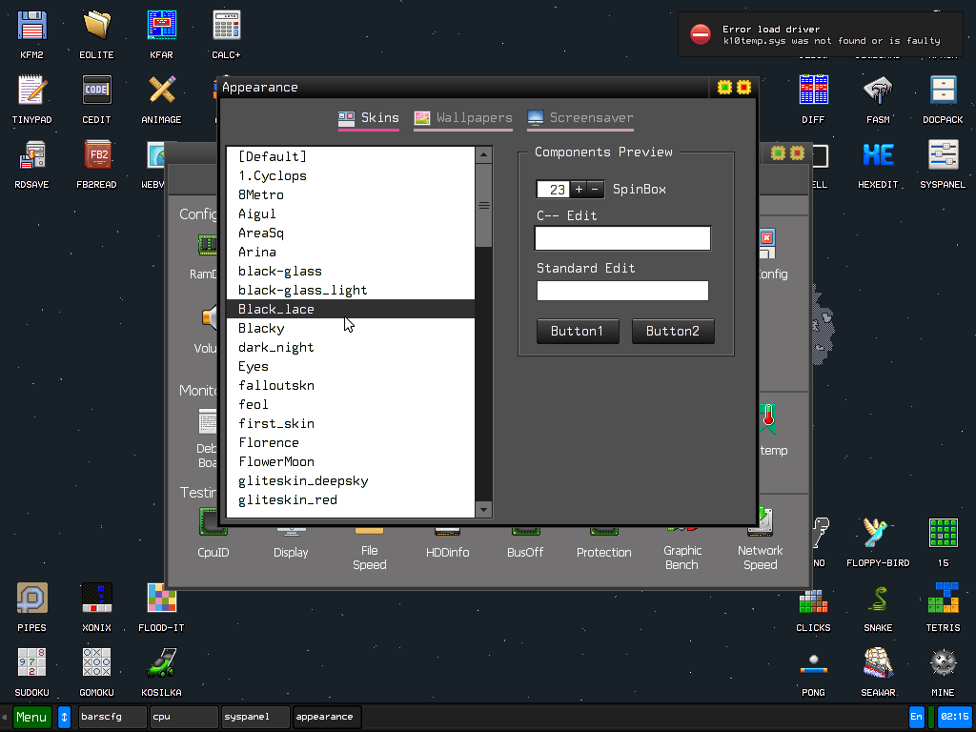This screenshot has height=732, width=976.
Task: Click inside the Standard Edit field
Action: [x=622, y=291]
